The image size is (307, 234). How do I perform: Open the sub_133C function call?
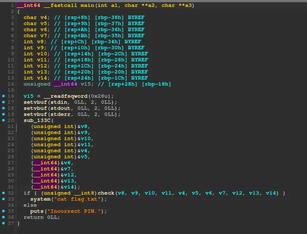tap(37, 120)
